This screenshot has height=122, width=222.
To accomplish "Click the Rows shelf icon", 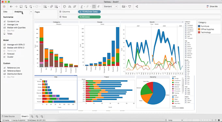I will [60, 17].
